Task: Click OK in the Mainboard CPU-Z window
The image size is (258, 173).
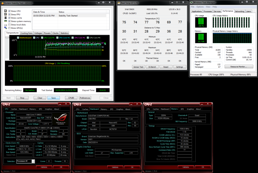Action: (x=132, y=167)
